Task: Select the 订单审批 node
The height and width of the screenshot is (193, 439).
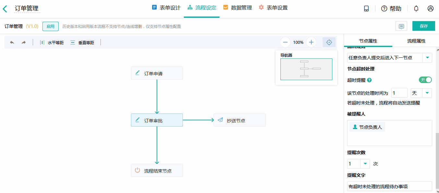Action: click(x=157, y=120)
